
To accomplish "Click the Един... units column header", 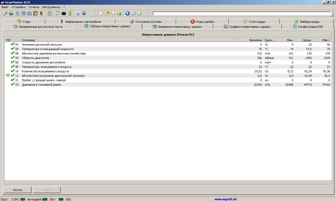I will (x=270, y=40).
